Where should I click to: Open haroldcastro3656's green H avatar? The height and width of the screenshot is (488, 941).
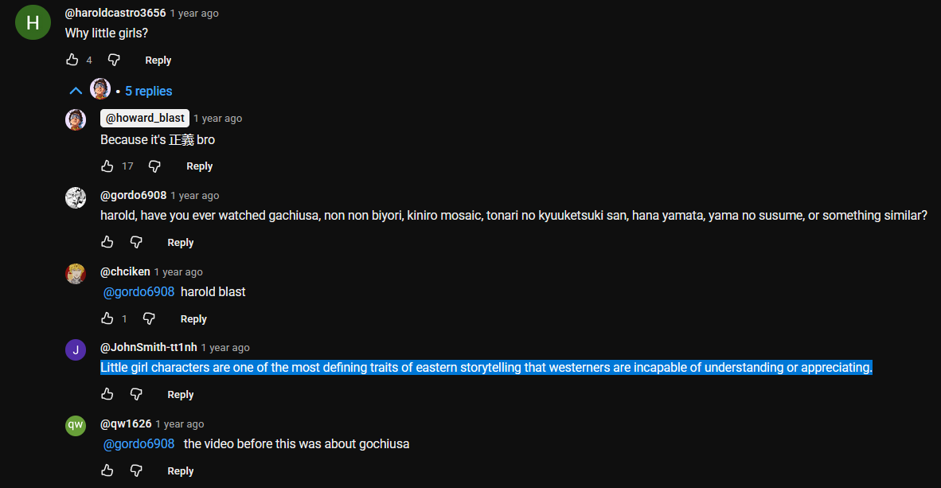[33, 22]
